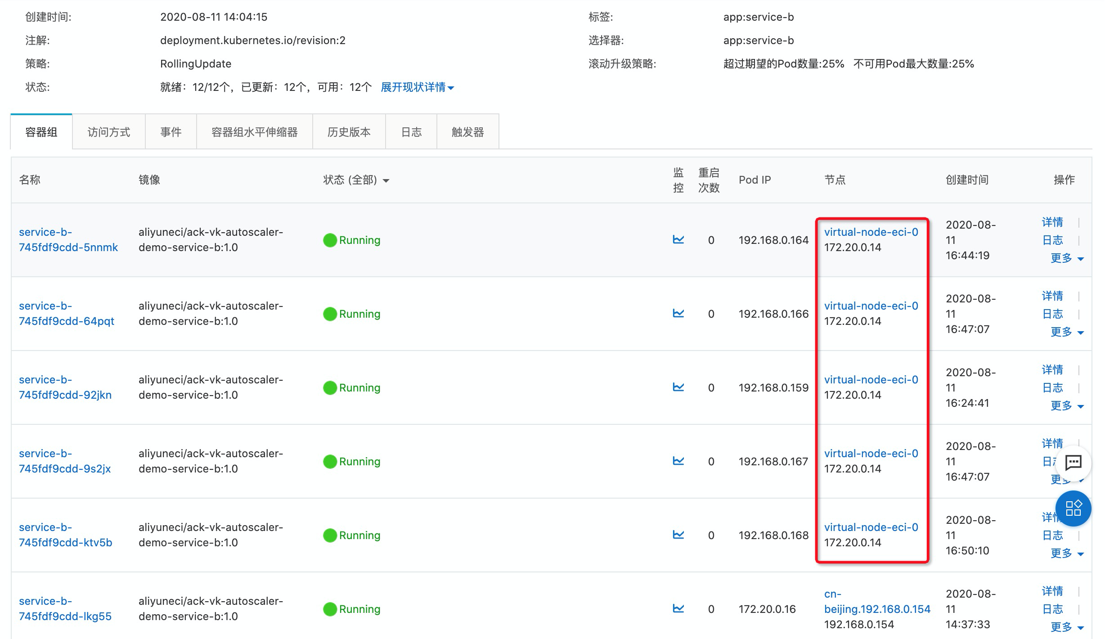Open the 状态 (全部) filter dropdown
The height and width of the screenshot is (639, 1105).
[x=356, y=180]
